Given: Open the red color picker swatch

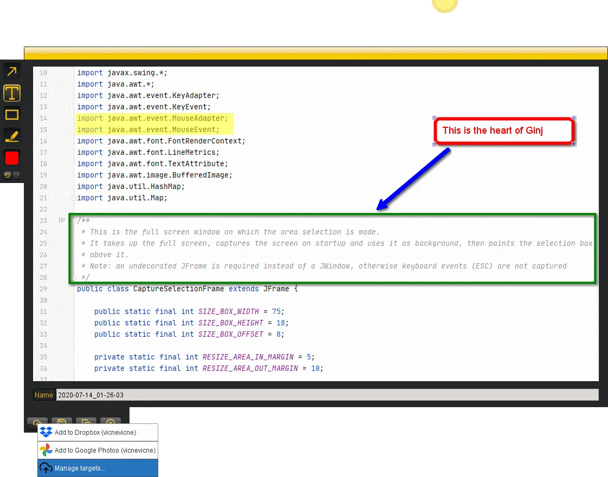Looking at the screenshot, I should coord(12,158).
